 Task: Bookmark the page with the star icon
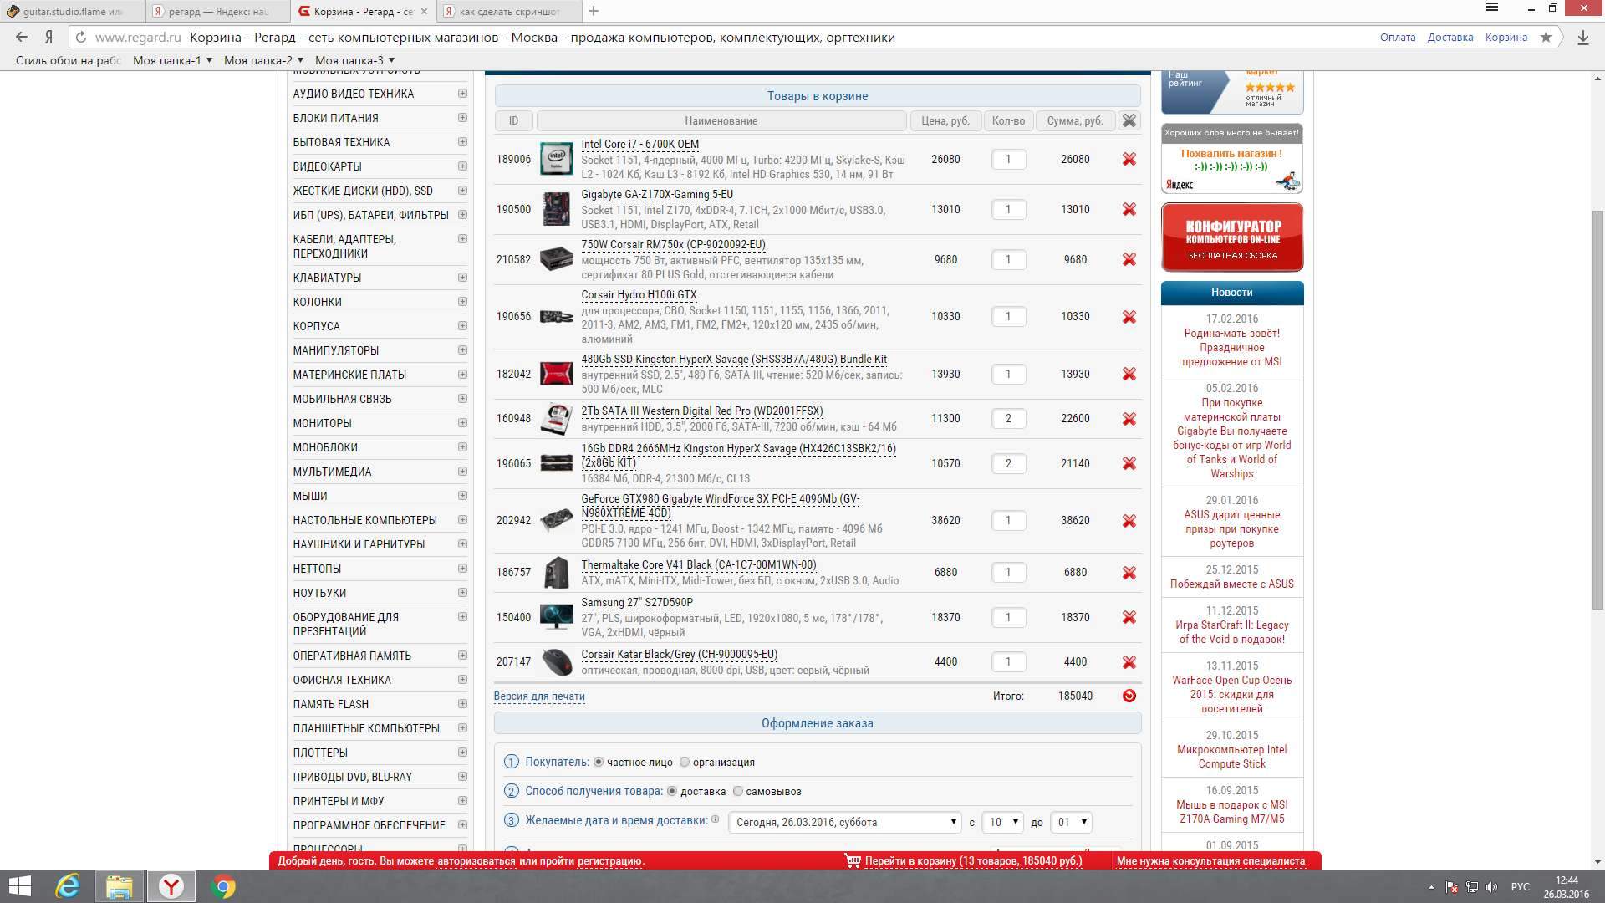tap(1546, 37)
